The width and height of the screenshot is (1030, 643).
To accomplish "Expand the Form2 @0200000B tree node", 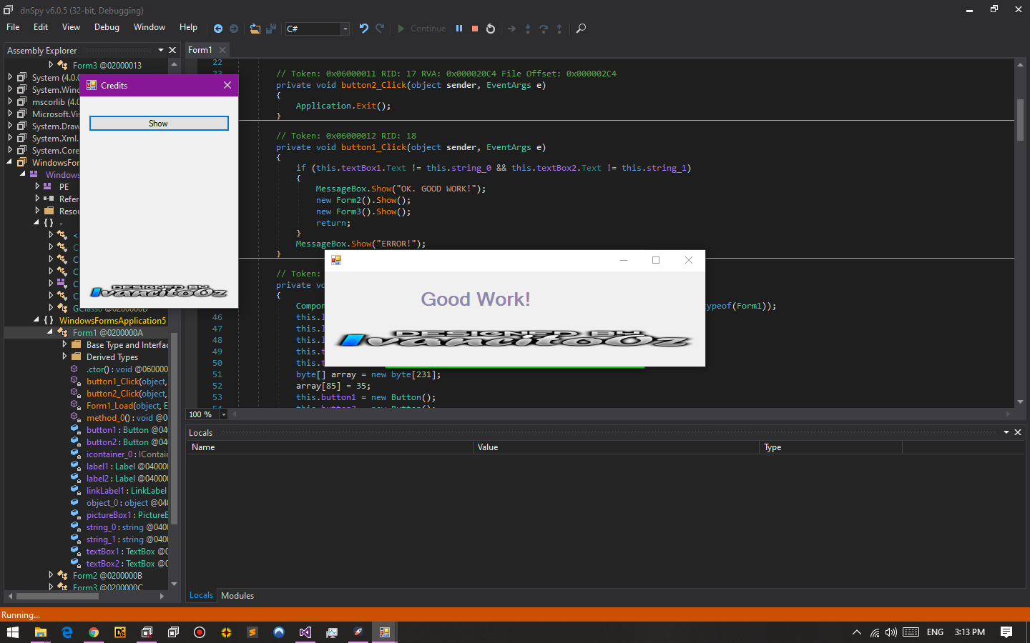I will click(x=51, y=575).
